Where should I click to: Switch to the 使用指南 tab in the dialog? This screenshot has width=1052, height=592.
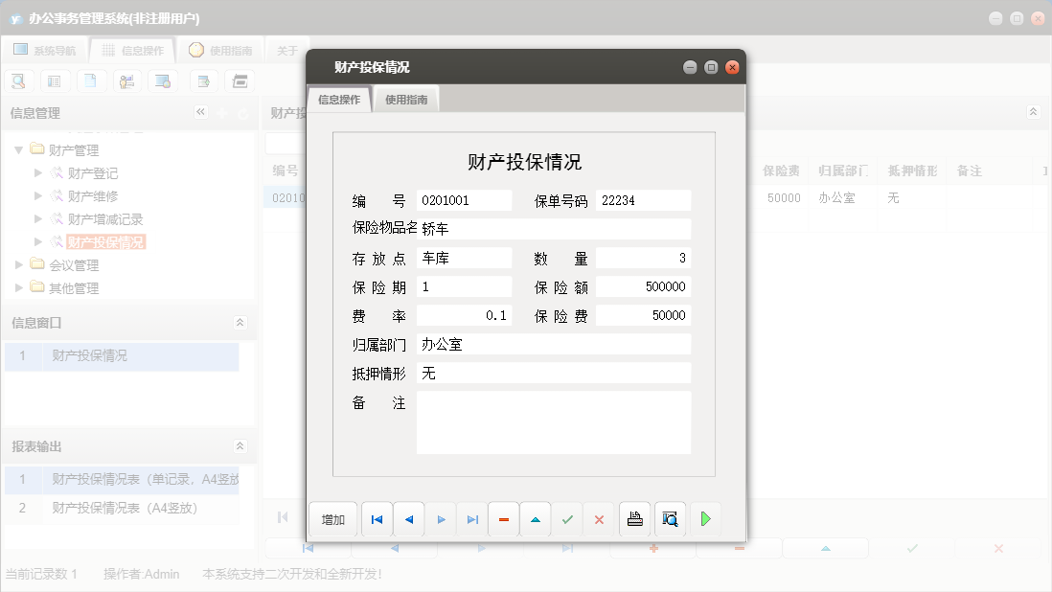pos(406,97)
